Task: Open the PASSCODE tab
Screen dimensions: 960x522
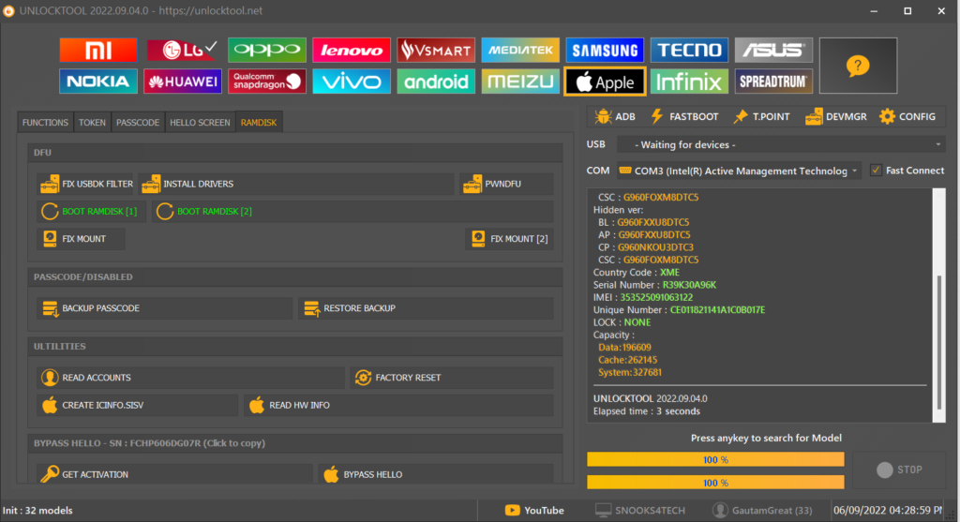Action: click(138, 123)
